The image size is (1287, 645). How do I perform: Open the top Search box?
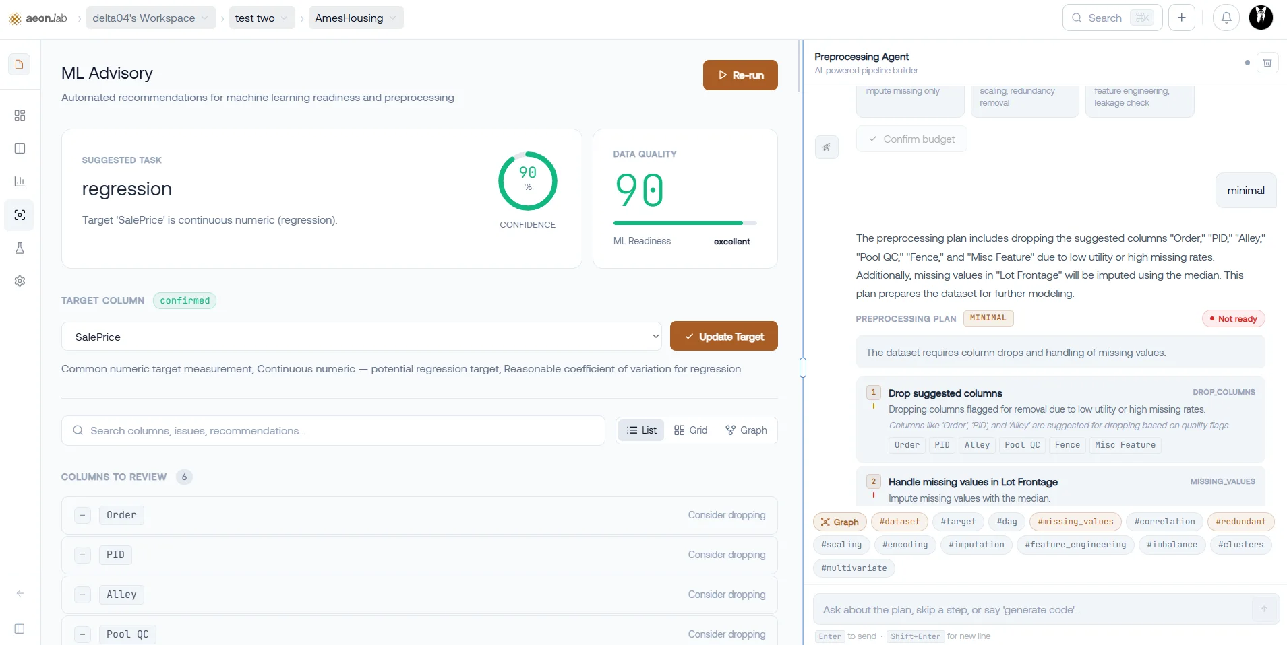click(x=1112, y=18)
